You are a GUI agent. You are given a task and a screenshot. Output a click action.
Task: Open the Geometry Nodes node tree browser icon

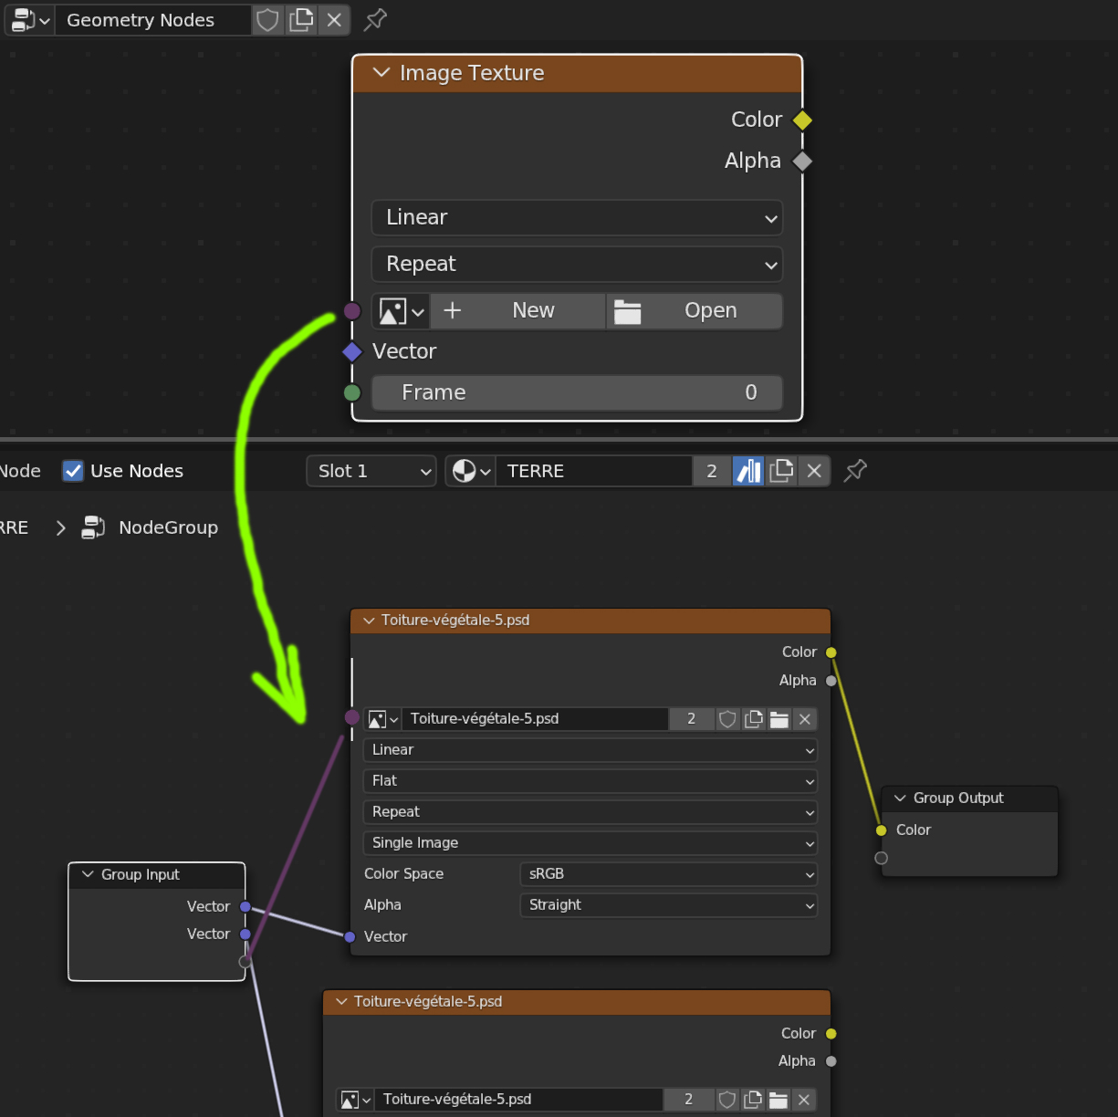pyautogui.click(x=30, y=20)
